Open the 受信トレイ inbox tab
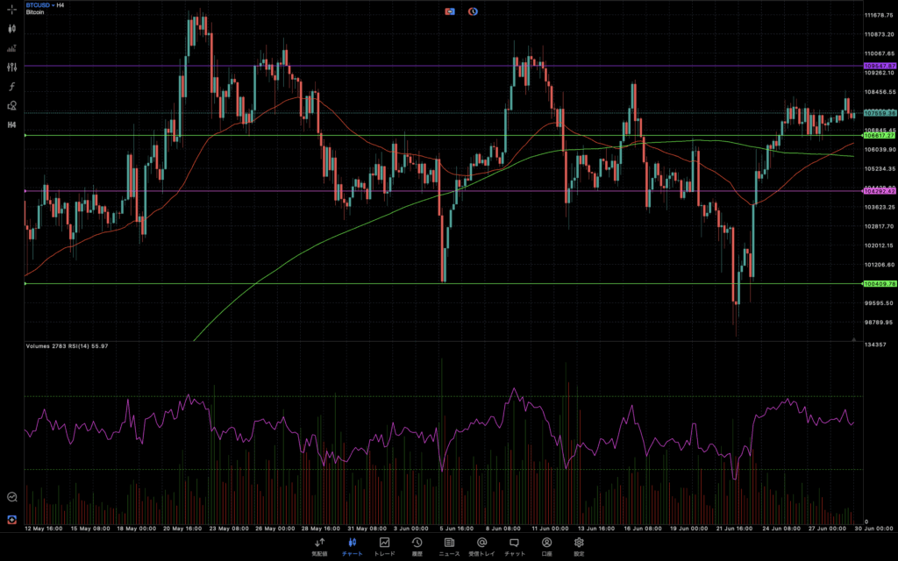 point(481,547)
